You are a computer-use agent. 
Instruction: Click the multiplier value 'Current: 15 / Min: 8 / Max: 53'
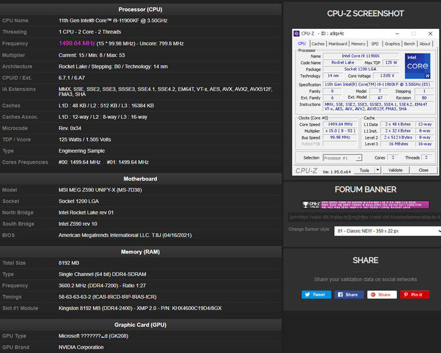(92, 55)
